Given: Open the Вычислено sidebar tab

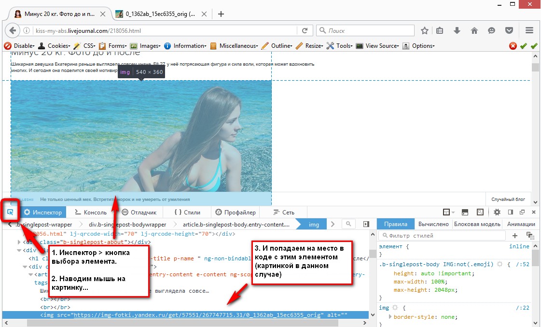Looking at the screenshot, I should click(x=433, y=224).
